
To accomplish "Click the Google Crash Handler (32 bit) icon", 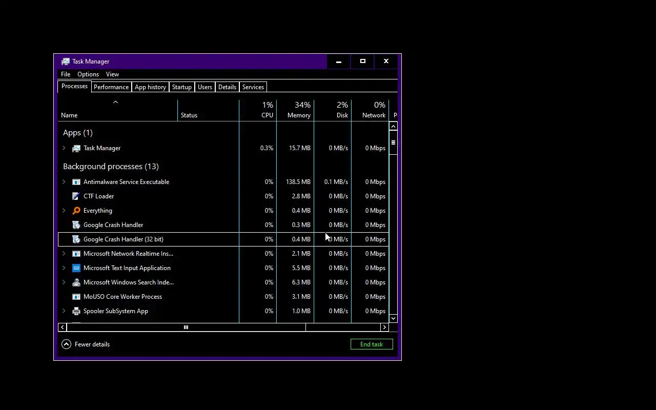I will click(76, 239).
